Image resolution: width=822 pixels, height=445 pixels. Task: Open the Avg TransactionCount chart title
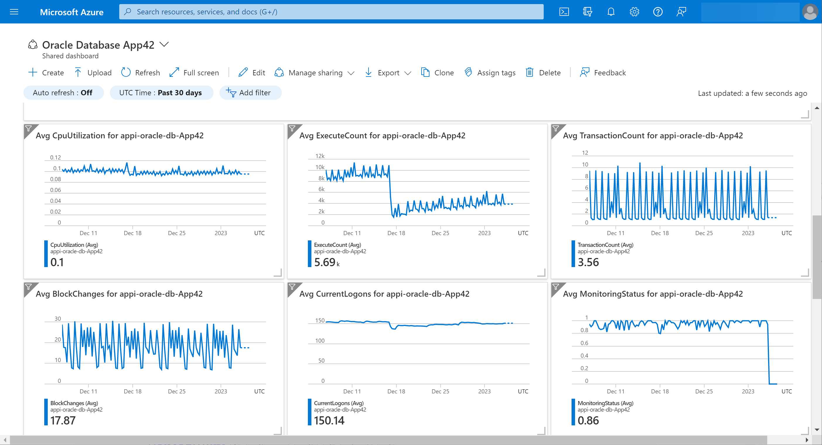coord(653,135)
